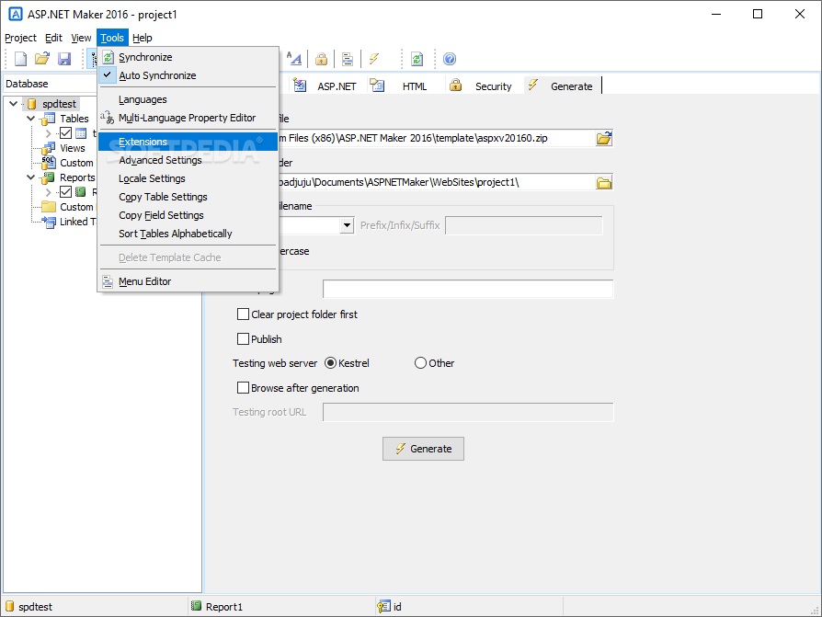Collapse the spdtest database node
Screen dimensions: 822x617
click(x=14, y=104)
